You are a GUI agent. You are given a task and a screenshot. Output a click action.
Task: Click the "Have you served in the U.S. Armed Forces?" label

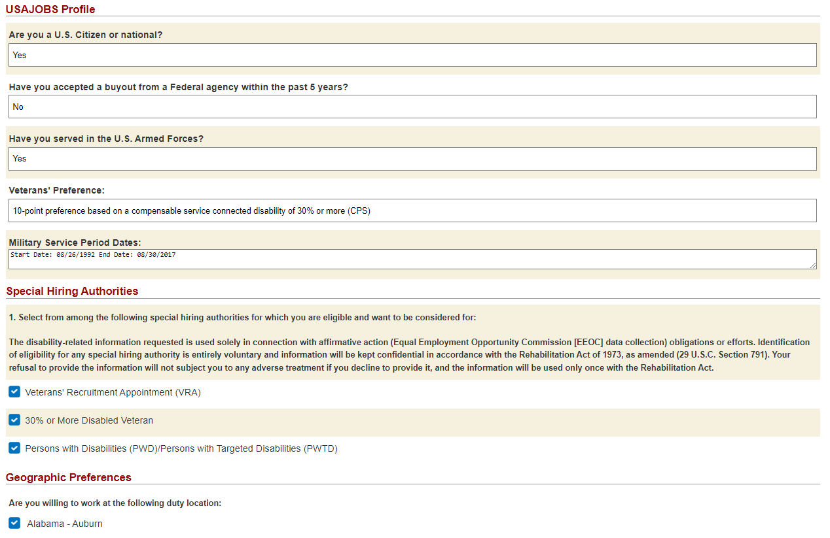pyautogui.click(x=106, y=139)
